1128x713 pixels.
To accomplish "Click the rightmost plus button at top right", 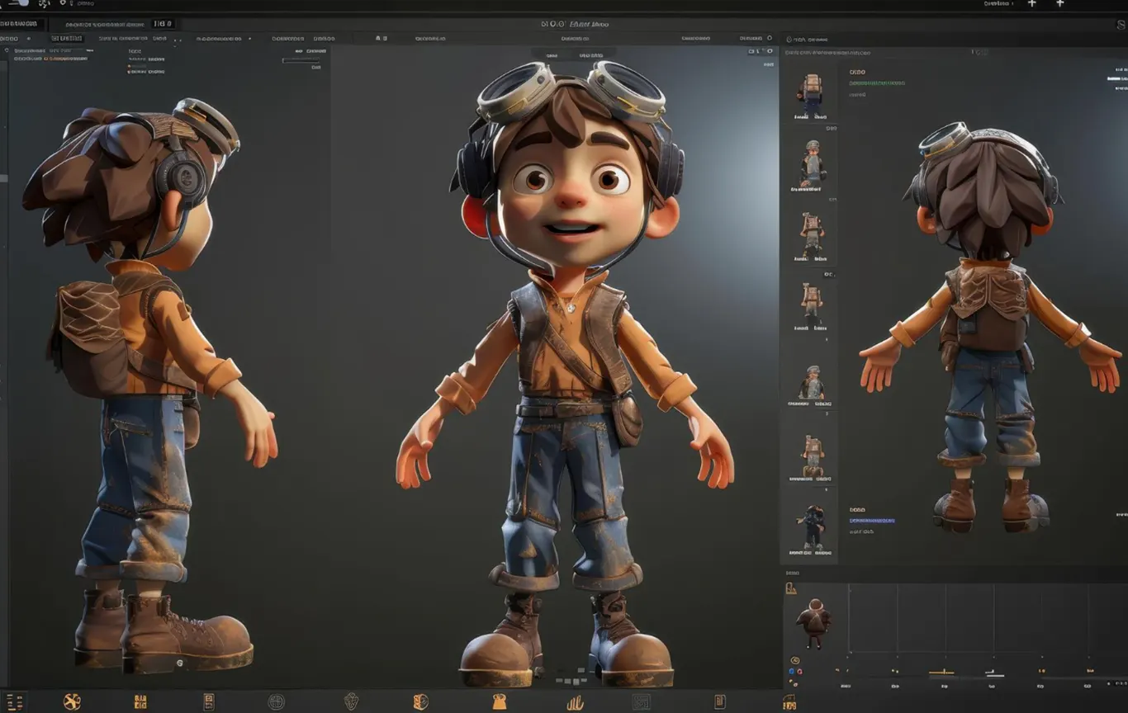I will pyautogui.click(x=1061, y=4).
